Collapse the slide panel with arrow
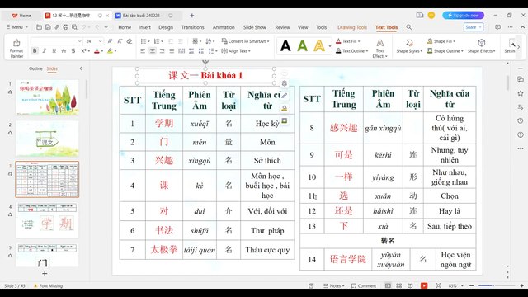The image size is (528, 297). [81, 68]
